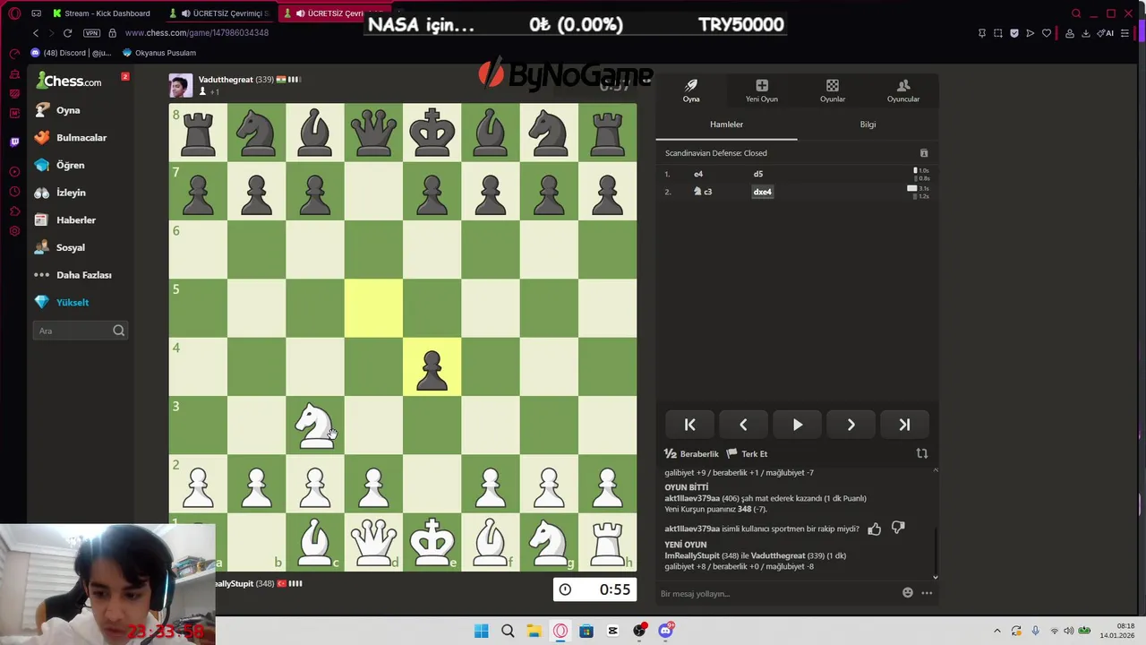Switch to Stream - Kick Dashboard tab

(101, 13)
